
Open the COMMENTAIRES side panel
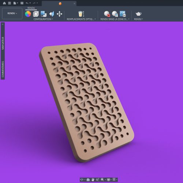[x=3, y=69]
